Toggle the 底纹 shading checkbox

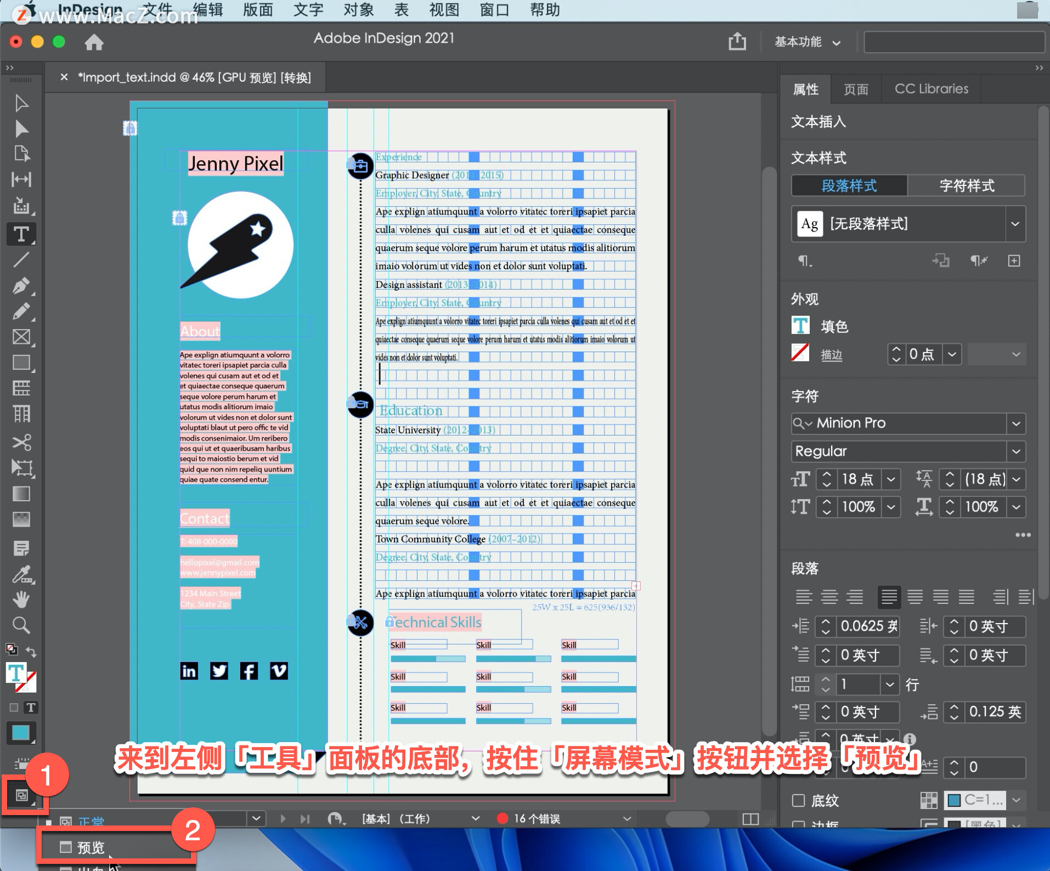click(798, 800)
